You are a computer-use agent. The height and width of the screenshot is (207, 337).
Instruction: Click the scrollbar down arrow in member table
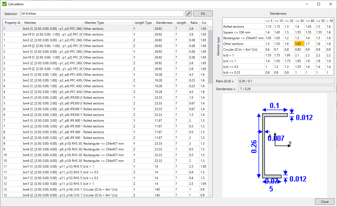(x=210, y=195)
